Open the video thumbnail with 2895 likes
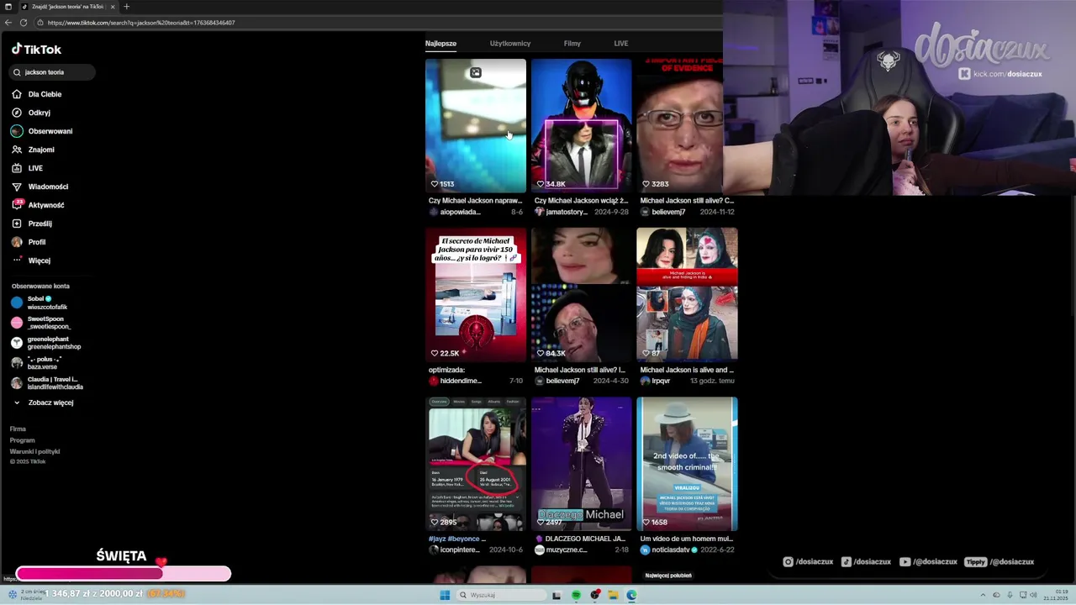The height and width of the screenshot is (605, 1076). (x=476, y=464)
